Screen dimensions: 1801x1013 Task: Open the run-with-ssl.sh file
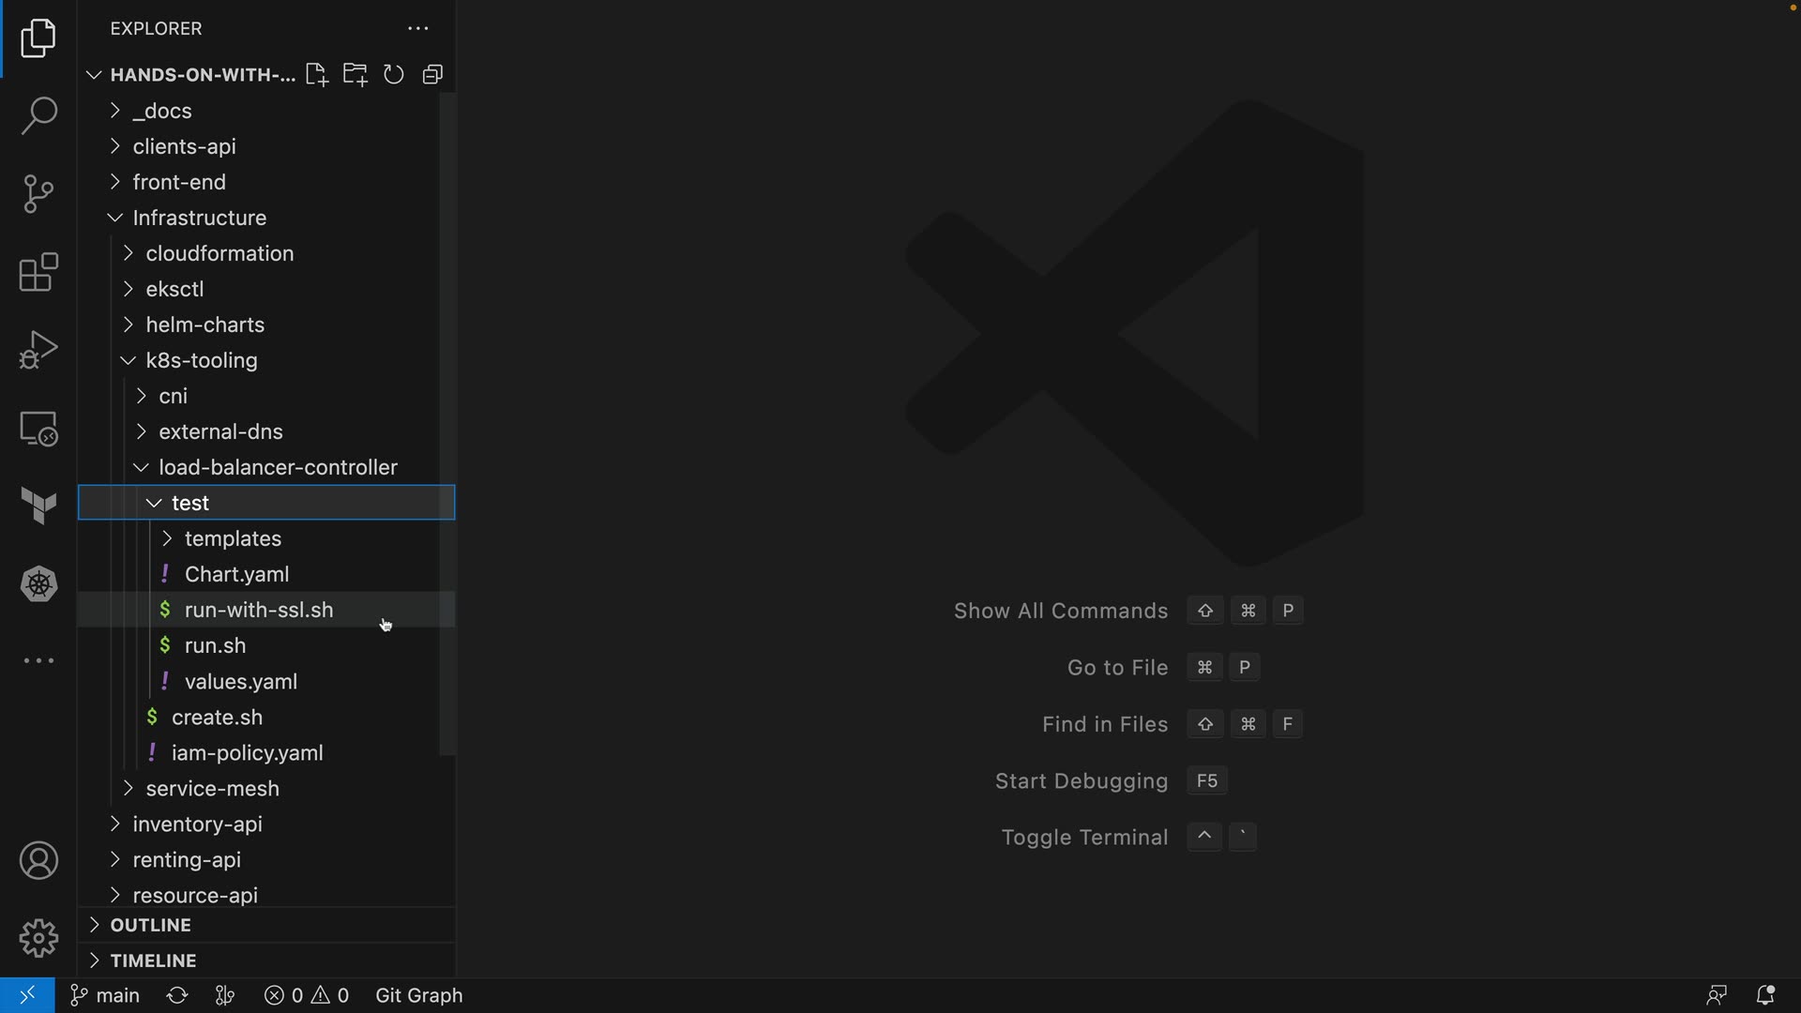click(259, 610)
